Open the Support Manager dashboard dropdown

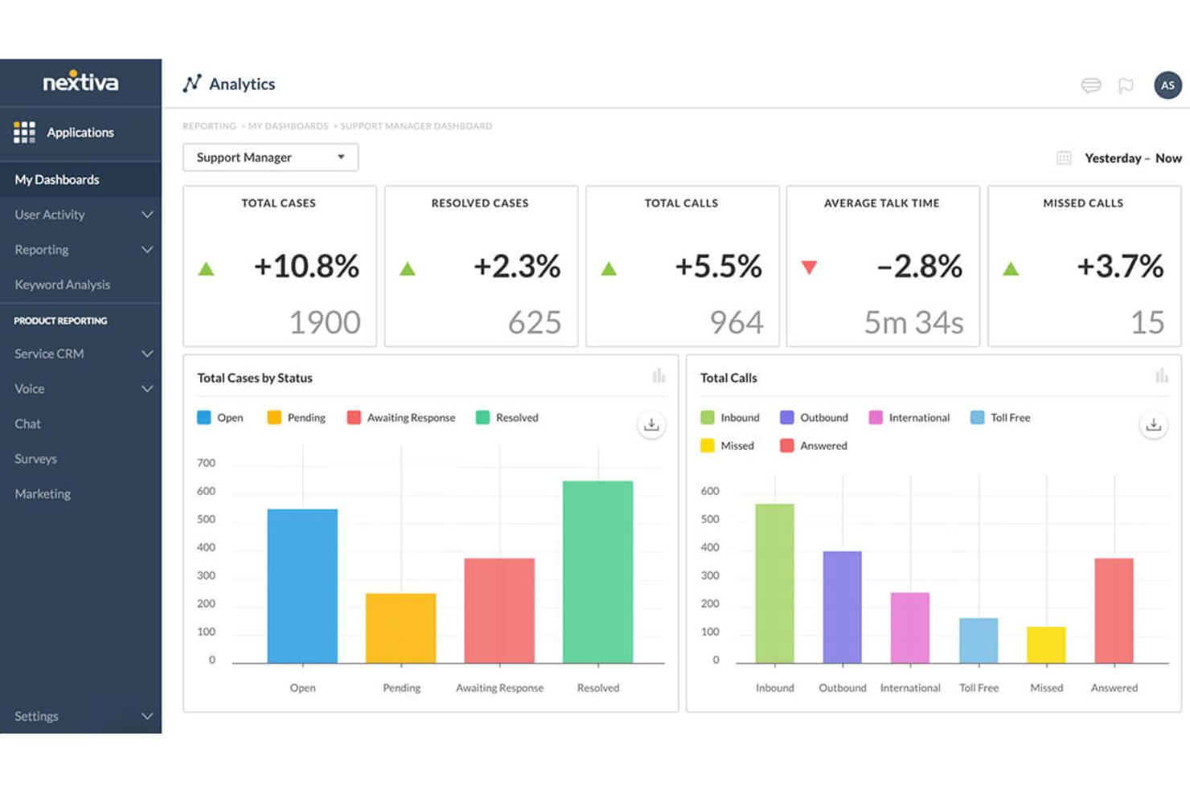pos(270,157)
